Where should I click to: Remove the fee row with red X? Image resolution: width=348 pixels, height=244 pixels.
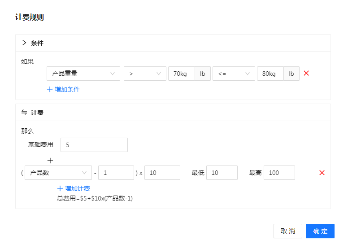point(322,173)
